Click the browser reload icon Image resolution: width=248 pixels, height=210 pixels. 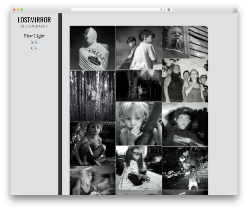(161, 10)
